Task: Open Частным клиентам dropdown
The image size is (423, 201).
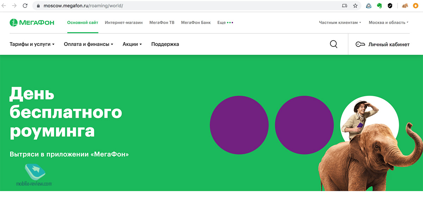Action: click(x=340, y=22)
